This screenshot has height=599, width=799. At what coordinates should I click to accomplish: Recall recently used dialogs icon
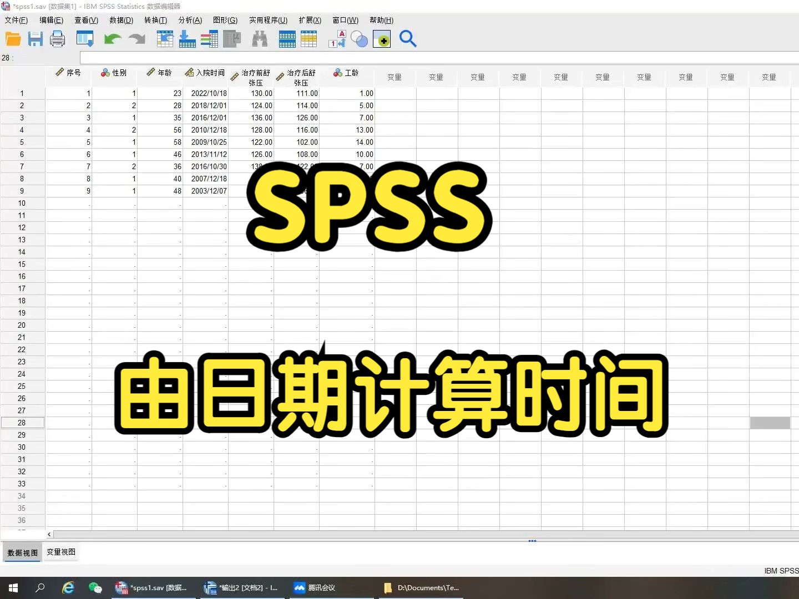click(85, 39)
